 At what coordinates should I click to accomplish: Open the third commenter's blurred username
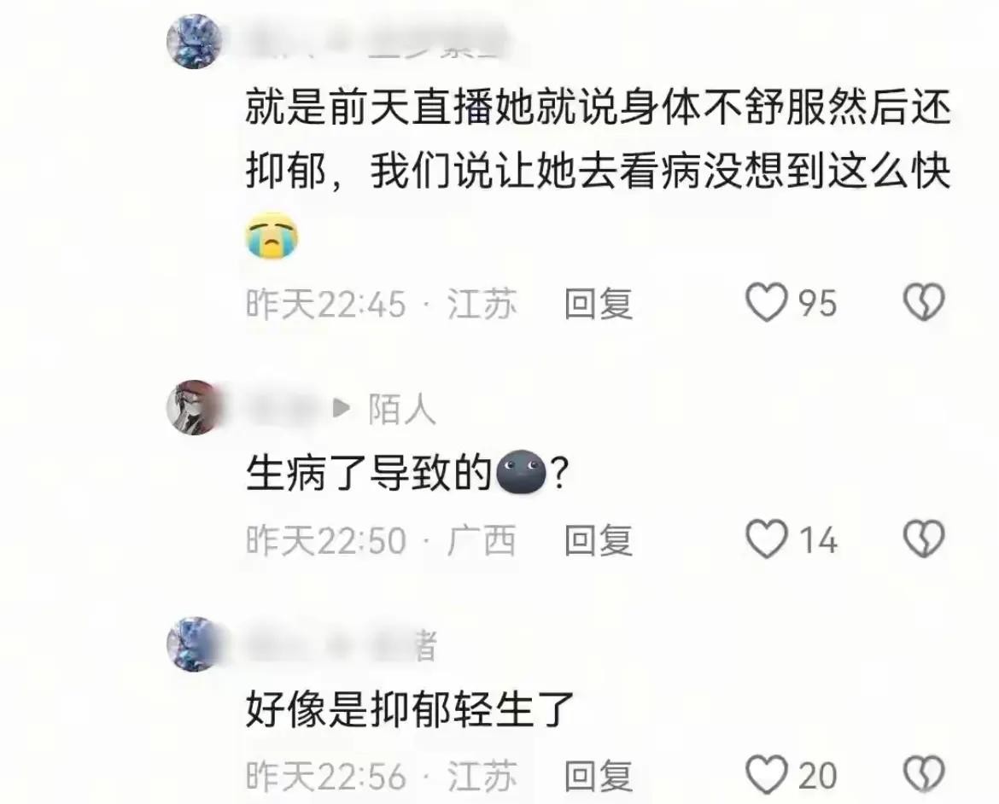(342, 645)
